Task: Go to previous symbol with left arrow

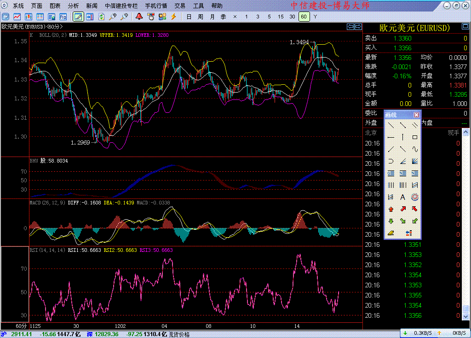Action: [350, 27]
